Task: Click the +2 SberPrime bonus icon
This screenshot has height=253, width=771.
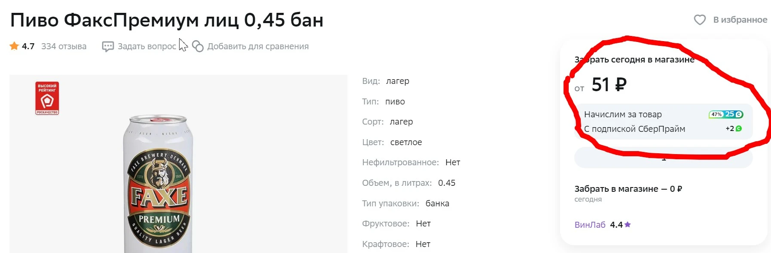Action: point(734,128)
